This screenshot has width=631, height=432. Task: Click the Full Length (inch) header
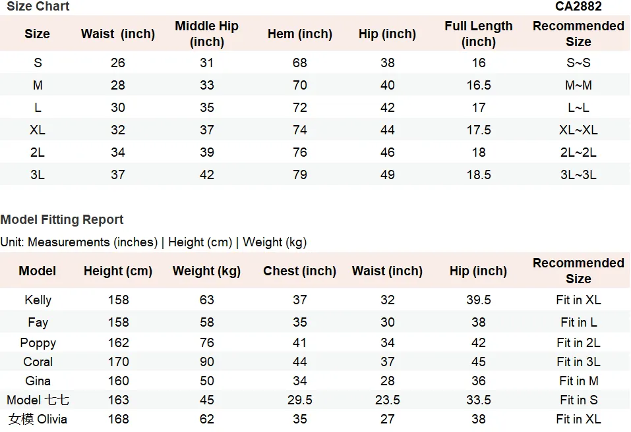click(x=479, y=34)
